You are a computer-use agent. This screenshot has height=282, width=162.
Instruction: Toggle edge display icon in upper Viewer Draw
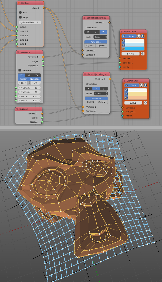coord(123,45)
